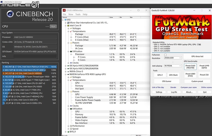Click the Micro-Star motherboard icon

(68, 23)
